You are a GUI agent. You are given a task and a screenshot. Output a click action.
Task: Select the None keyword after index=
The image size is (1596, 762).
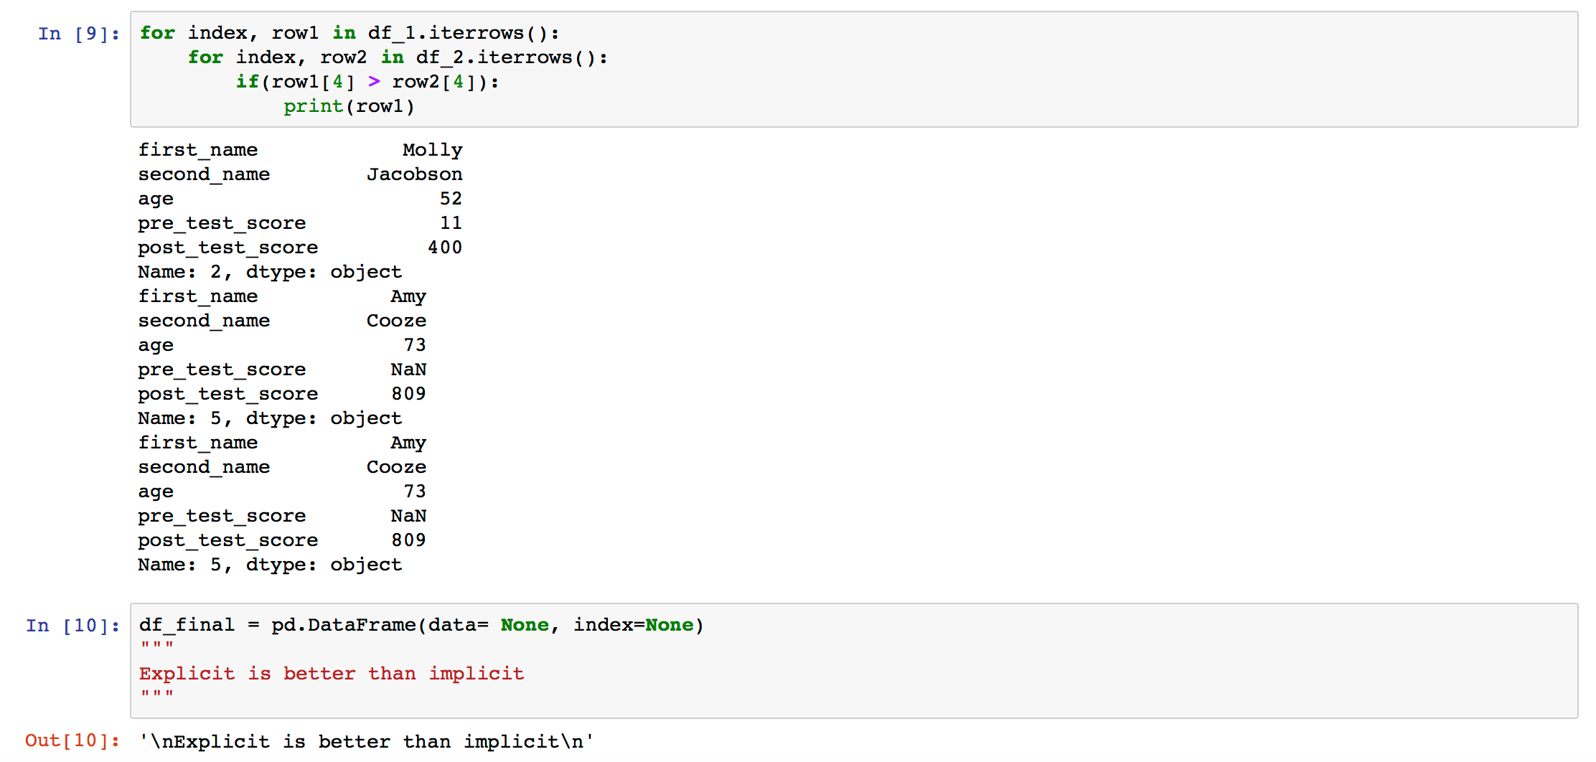tap(670, 624)
